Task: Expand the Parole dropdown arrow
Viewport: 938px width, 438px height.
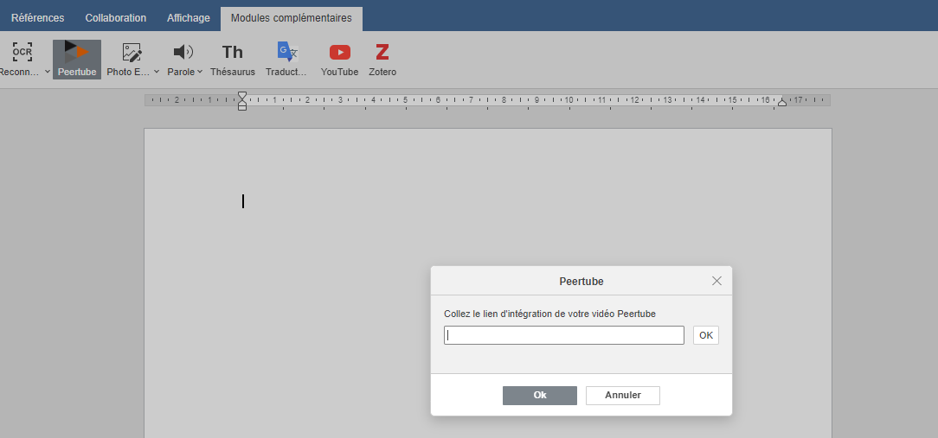Action: [200, 72]
